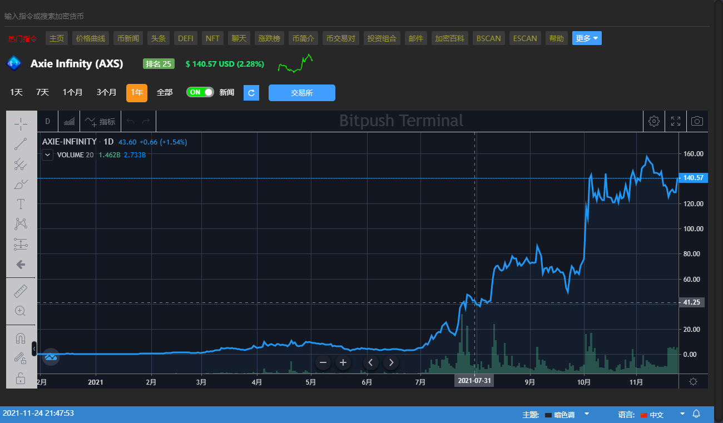The width and height of the screenshot is (723, 423).
Task: Select the brush drawing tool
Action: click(21, 184)
